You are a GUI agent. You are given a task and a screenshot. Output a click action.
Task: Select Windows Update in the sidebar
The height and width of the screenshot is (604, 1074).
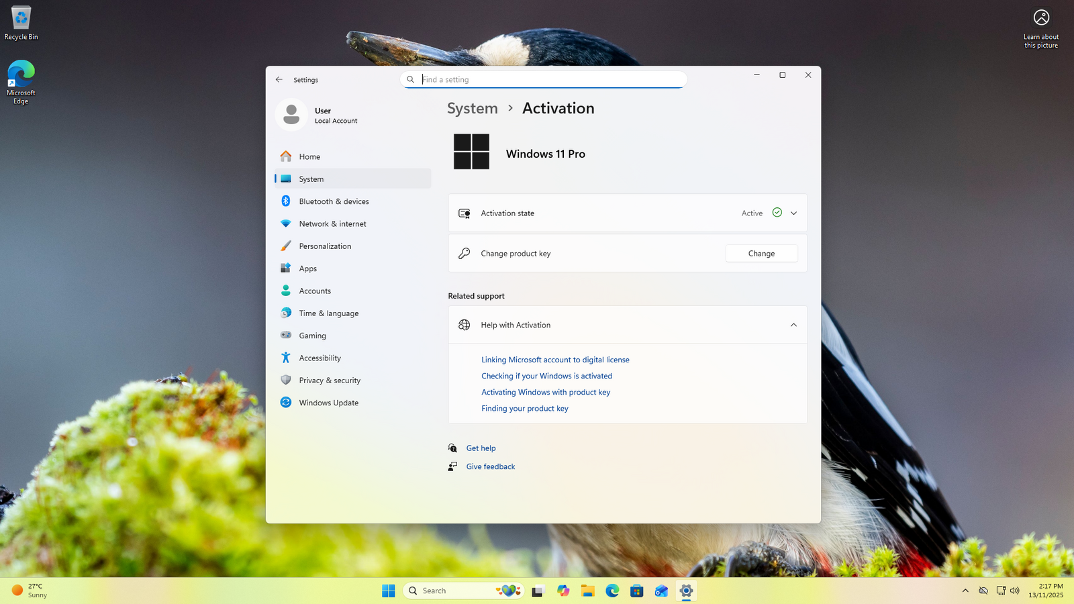[328, 403]
